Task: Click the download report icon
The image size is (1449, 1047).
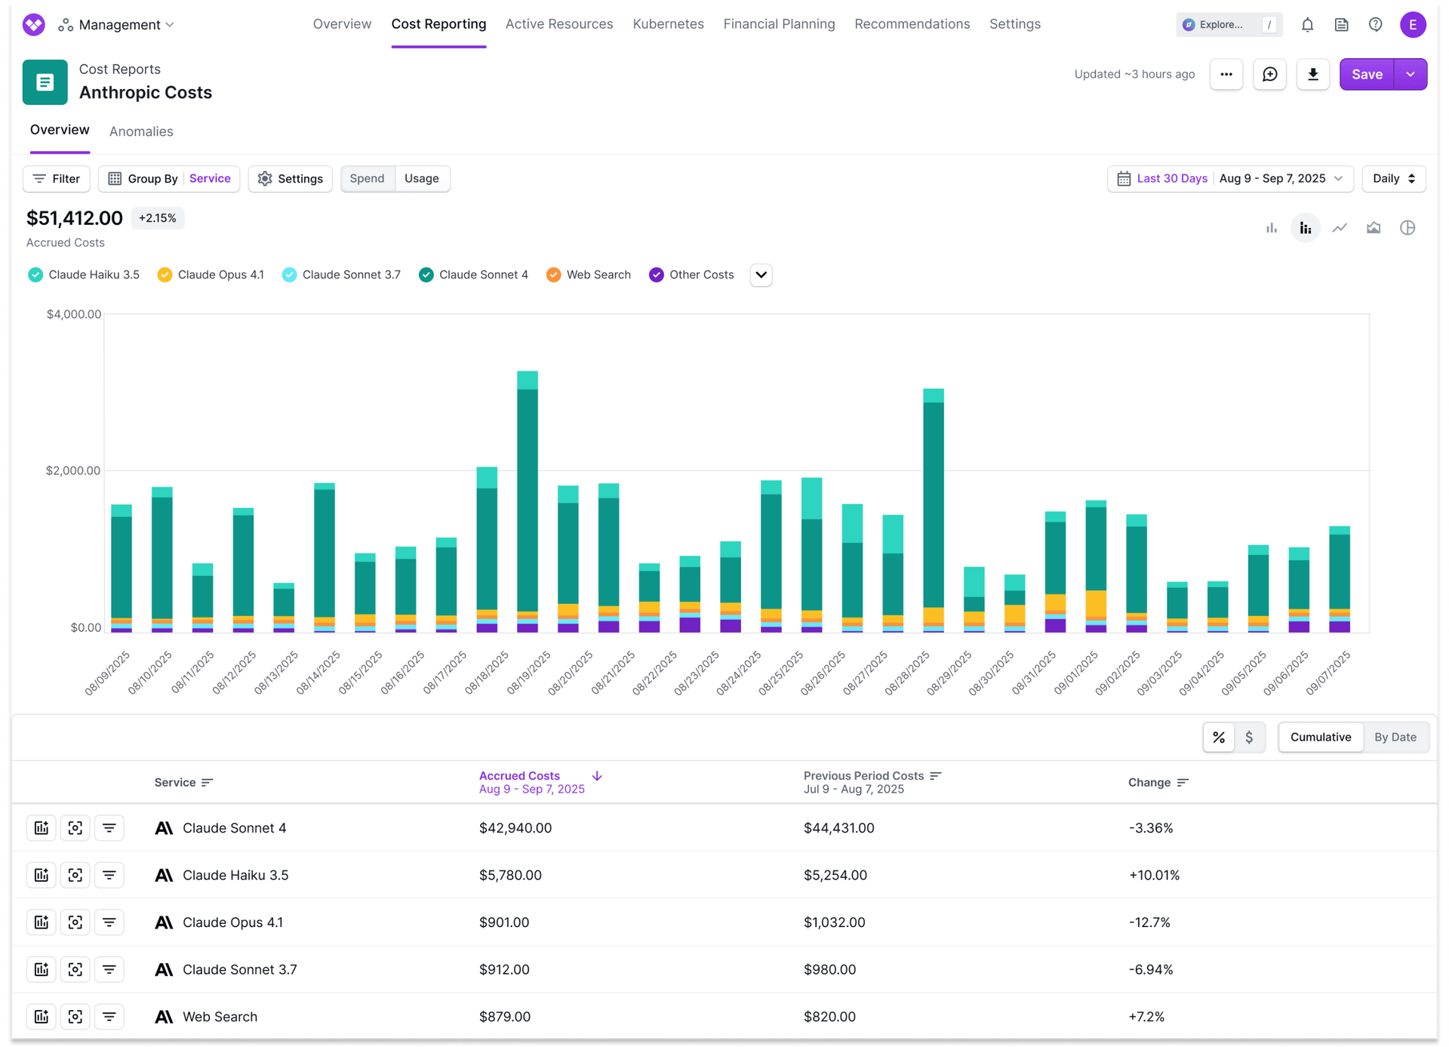Action: 1312,74
